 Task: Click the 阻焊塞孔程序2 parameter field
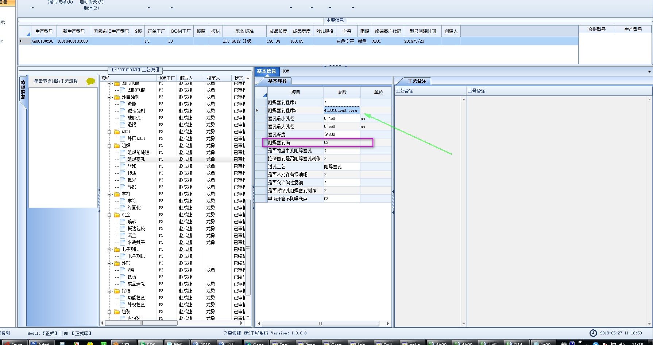342,110
